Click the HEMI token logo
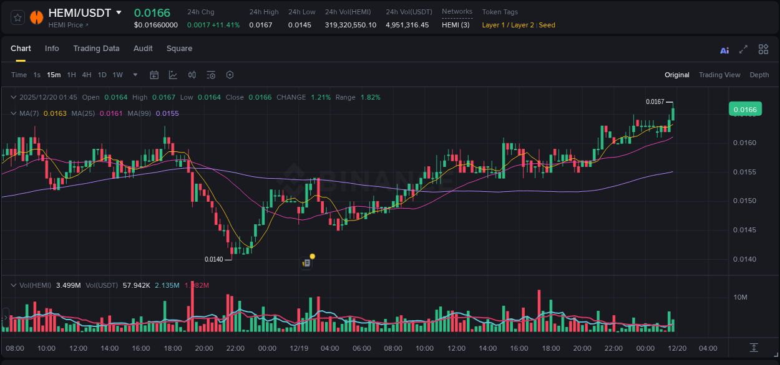 click(x=36, y=17)
